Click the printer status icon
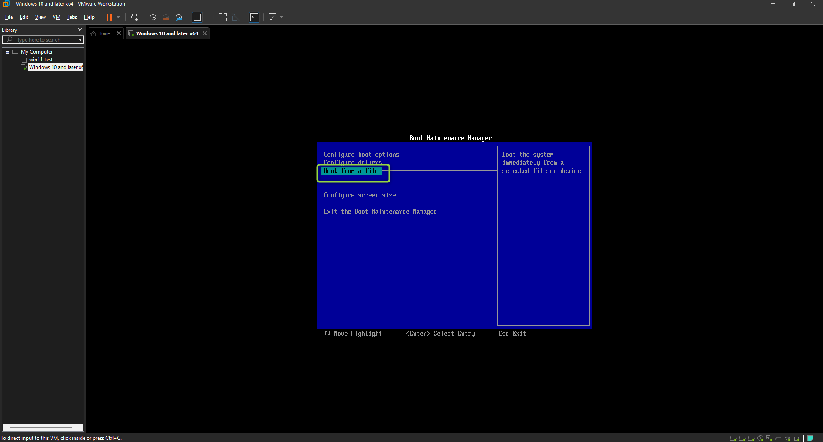The height and width of the screenshot is (442, 823). [778, 438]
